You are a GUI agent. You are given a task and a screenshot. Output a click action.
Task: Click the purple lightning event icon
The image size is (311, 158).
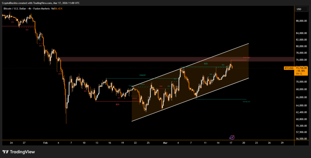(232, 137)
